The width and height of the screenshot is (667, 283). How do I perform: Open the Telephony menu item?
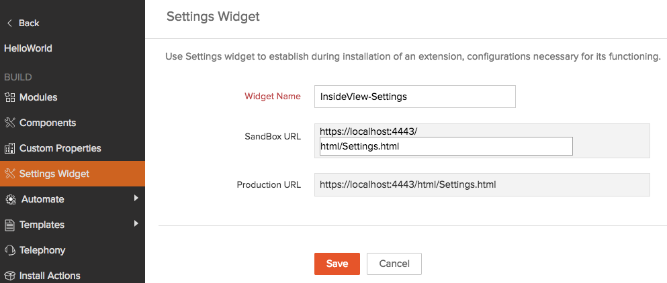(42, 251)
